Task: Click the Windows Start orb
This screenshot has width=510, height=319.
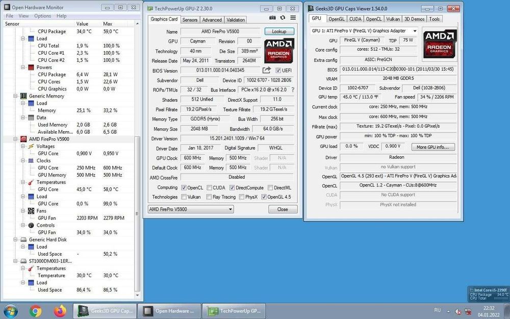Action: 11,311
